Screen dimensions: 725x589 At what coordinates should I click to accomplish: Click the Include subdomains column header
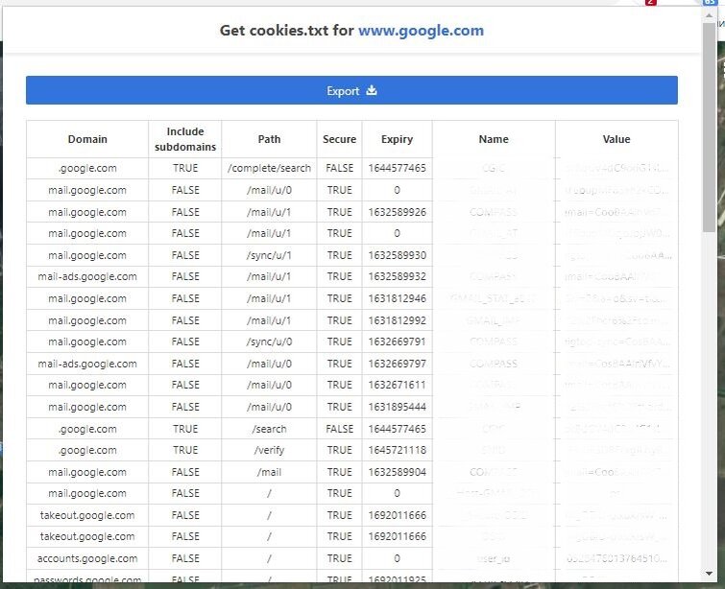[x=185, y=139]
